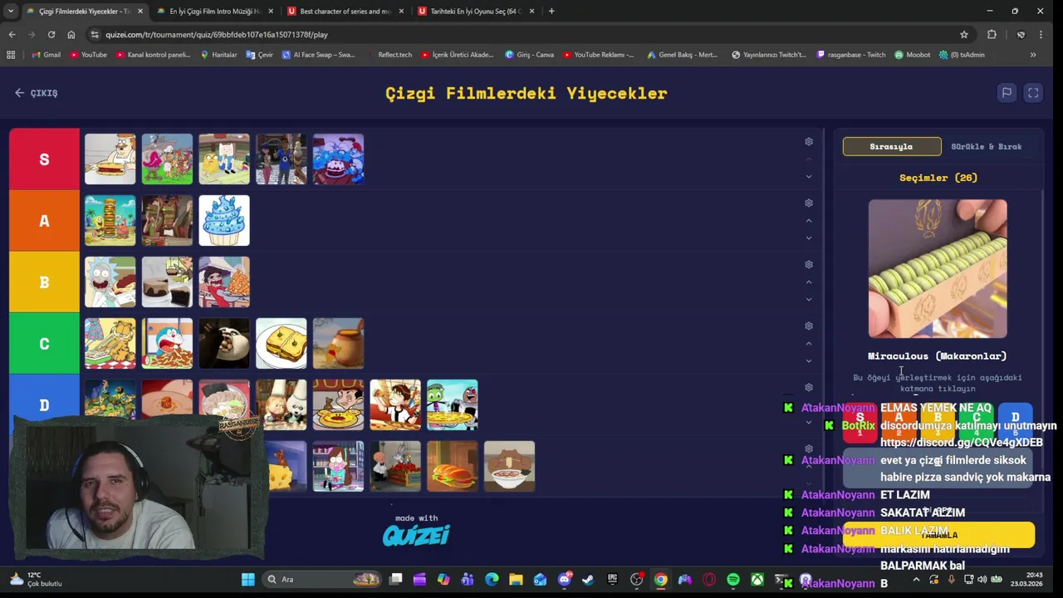Open Moobot bookmark

[x=912, y=55]
